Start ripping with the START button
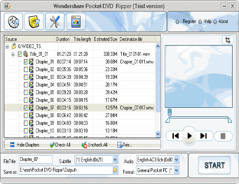Image resolution: width=239 pixels, height=184 pixels. click(x=214, y=165)
